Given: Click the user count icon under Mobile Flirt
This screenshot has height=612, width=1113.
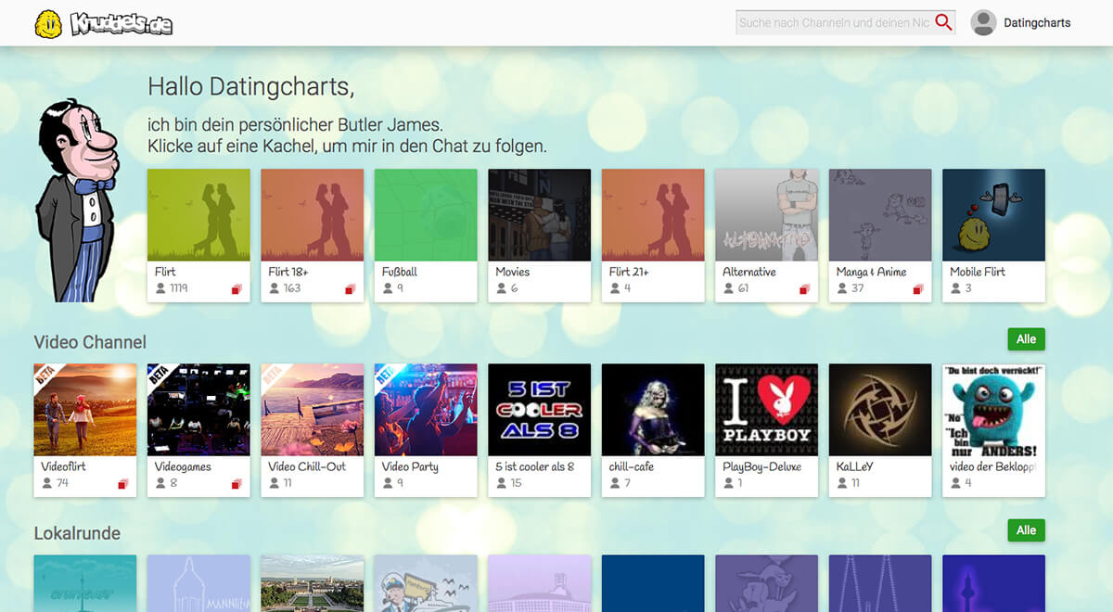Looking at the screenshot, I should click(955, 288).
